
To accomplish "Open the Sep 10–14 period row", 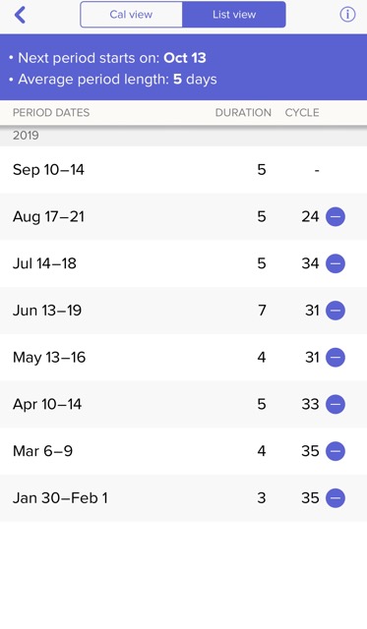I will coord(183,170).
